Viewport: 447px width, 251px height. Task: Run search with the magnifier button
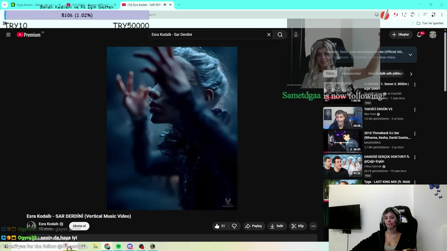(280, 35)
